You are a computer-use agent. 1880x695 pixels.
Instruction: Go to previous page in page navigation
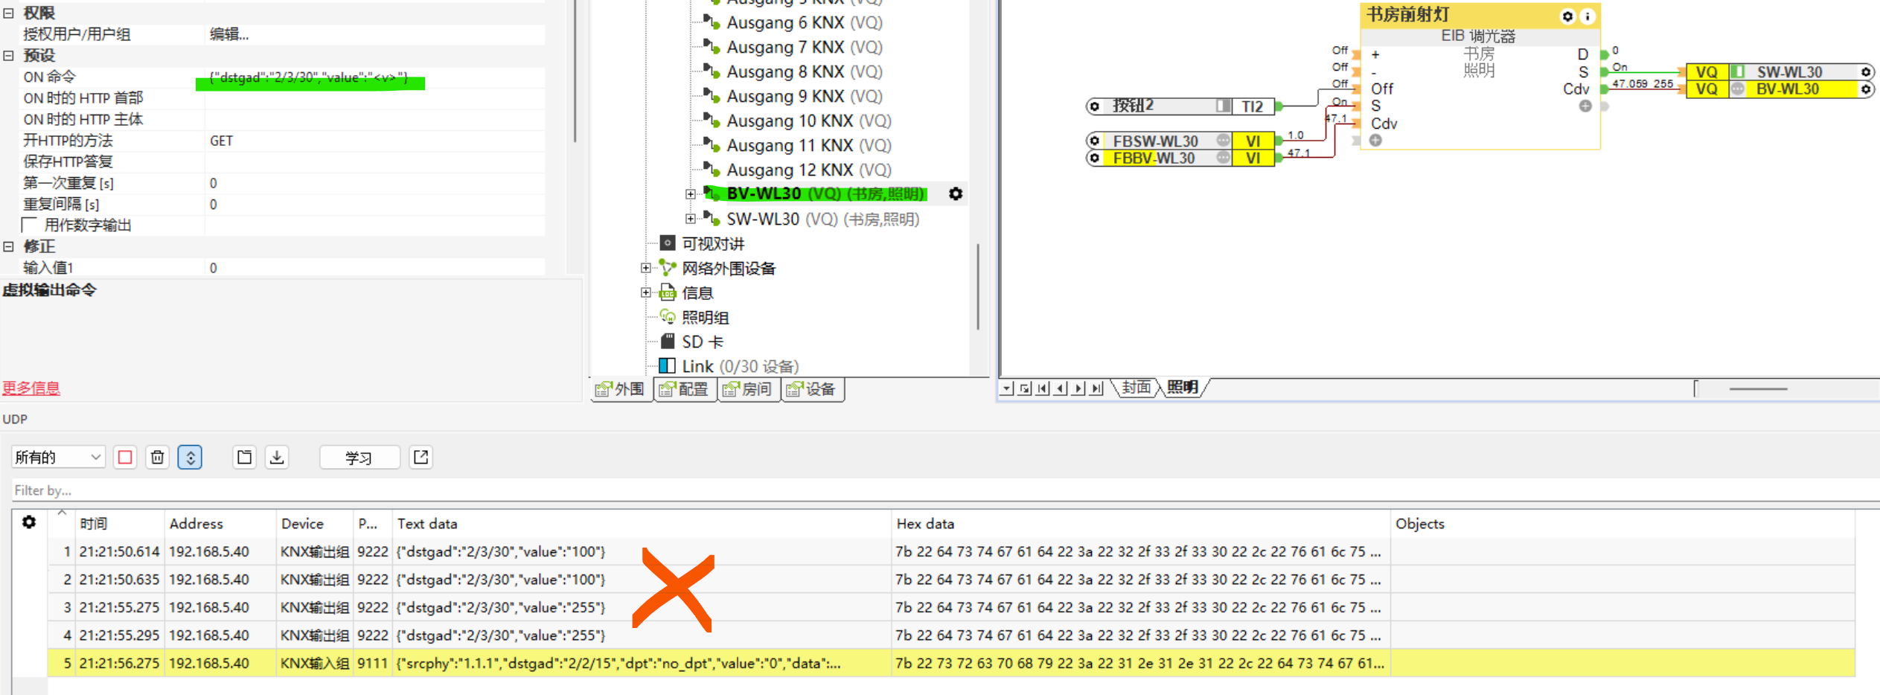click(1061, 388)
